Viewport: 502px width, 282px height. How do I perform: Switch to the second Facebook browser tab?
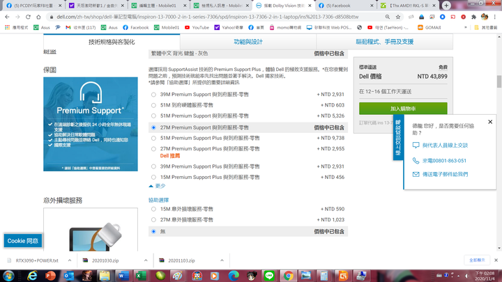click(346, 6)
